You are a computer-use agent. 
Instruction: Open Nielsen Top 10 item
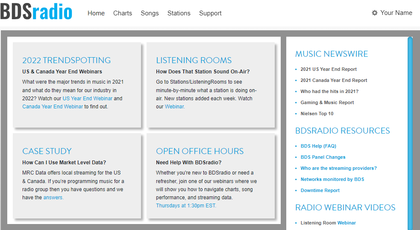pos(317,114)
